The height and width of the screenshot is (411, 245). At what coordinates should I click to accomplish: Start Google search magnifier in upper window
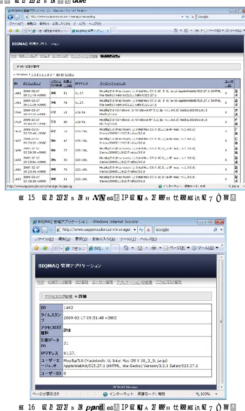click(x=243, y=16)
